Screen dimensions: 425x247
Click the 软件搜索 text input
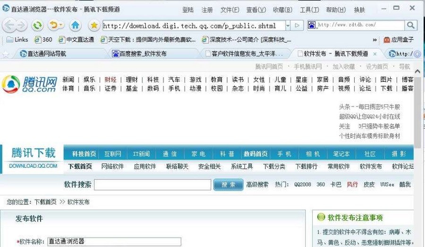[x=153, y=185]
